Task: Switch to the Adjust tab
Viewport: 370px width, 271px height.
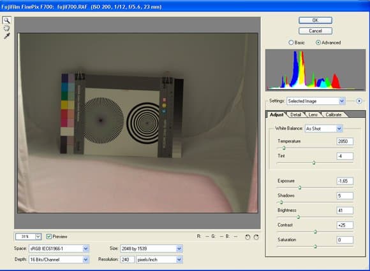Action: pos(276,115)
